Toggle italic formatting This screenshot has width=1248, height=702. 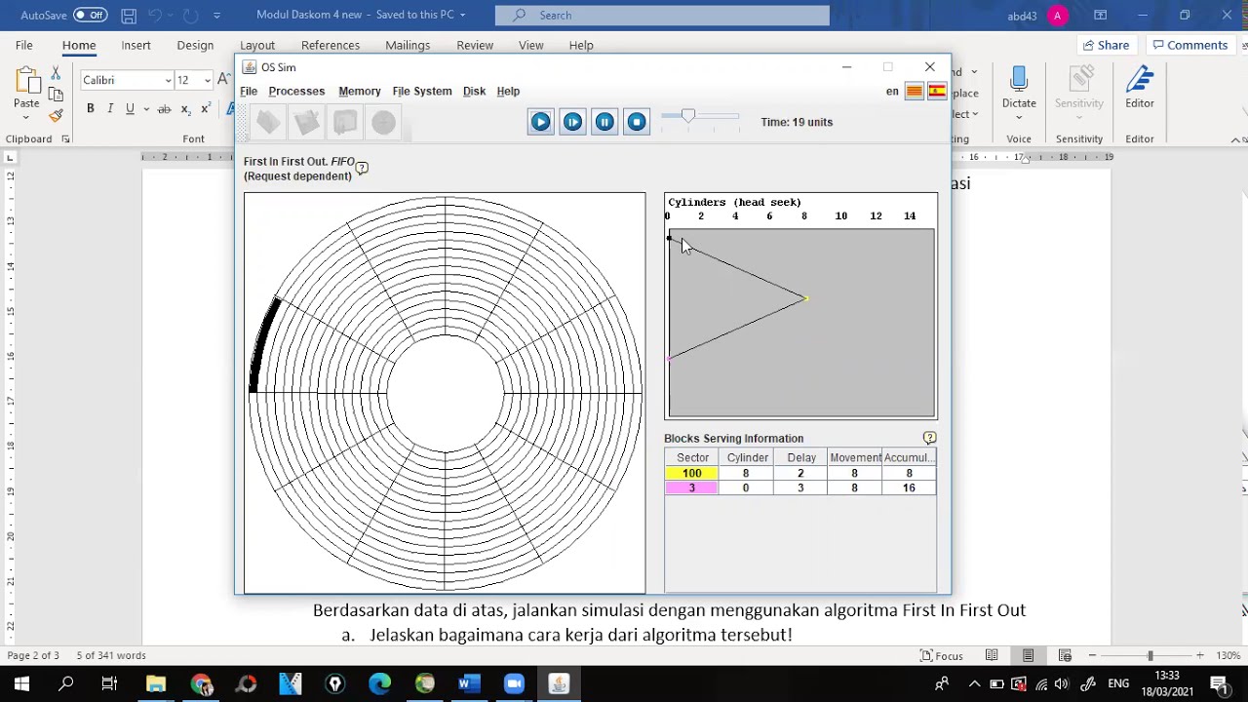[110, 108]
